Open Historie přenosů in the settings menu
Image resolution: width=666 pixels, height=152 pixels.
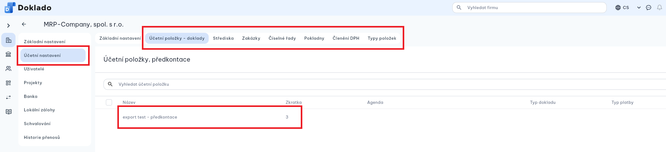42,137
